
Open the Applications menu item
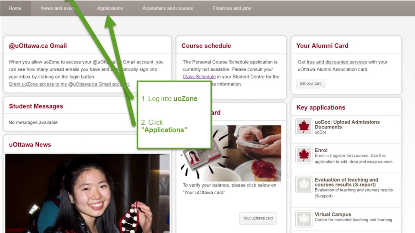click(x=110, y=8)
